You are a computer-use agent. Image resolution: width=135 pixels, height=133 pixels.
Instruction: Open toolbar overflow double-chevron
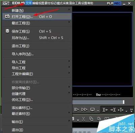pos(131,110)
